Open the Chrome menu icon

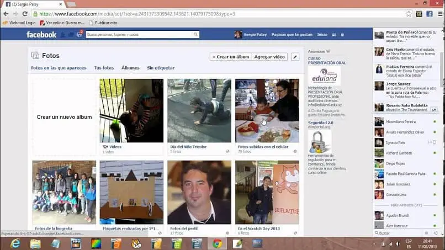pos(439,14)
